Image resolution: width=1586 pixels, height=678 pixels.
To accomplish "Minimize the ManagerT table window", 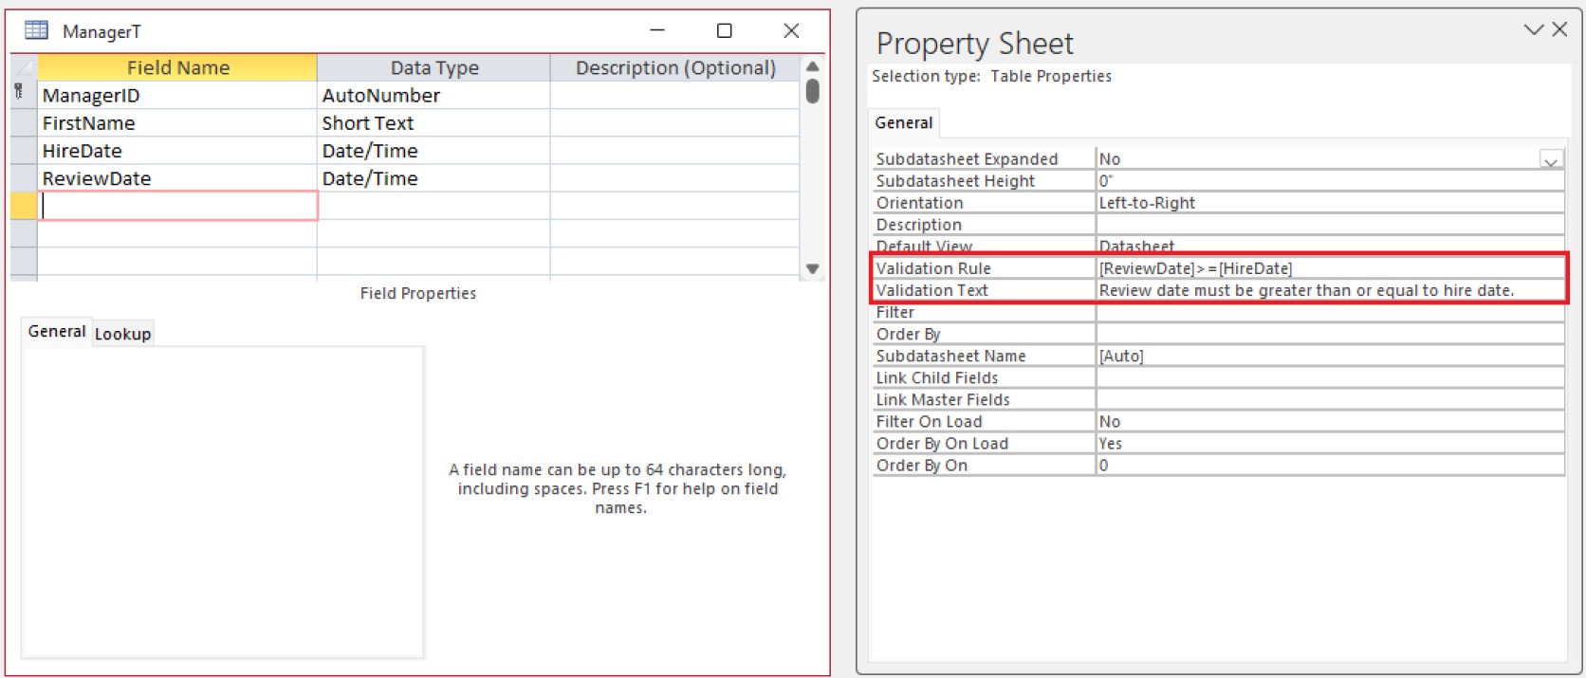I will [657, 30].
